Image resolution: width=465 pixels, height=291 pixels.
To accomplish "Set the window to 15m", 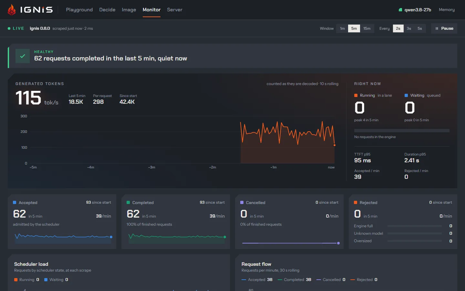I will (x=367, y=28).
